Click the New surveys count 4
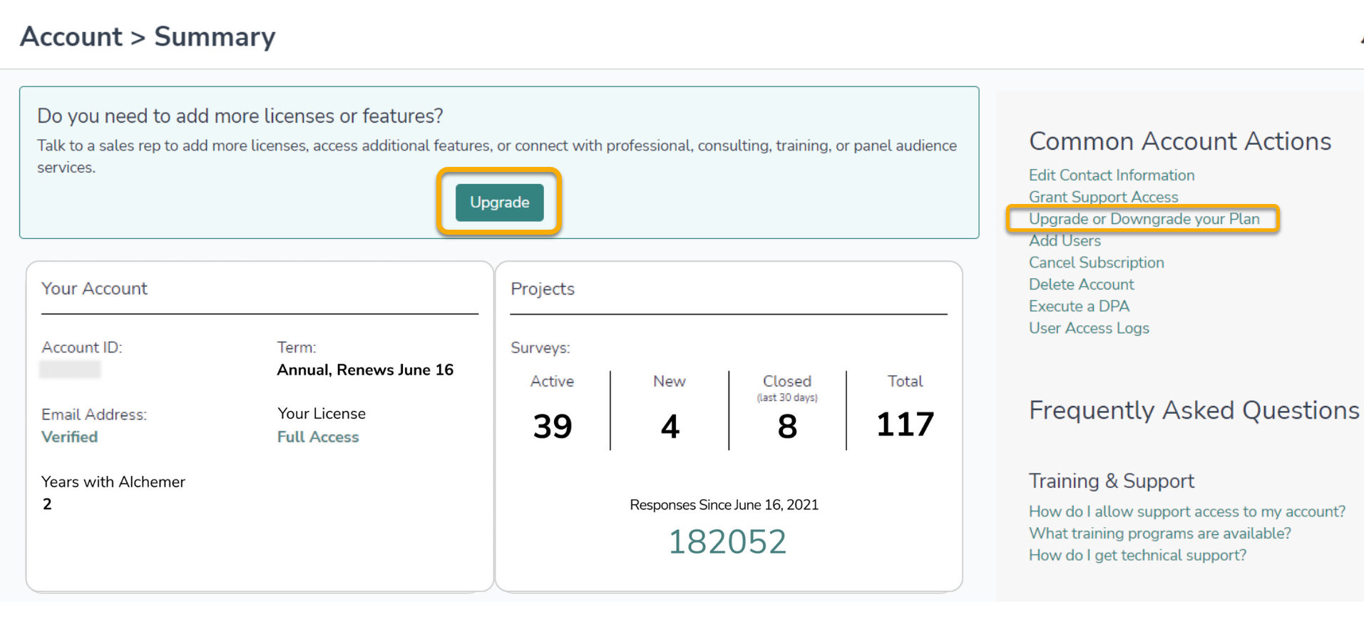 [x=670, y=426]
